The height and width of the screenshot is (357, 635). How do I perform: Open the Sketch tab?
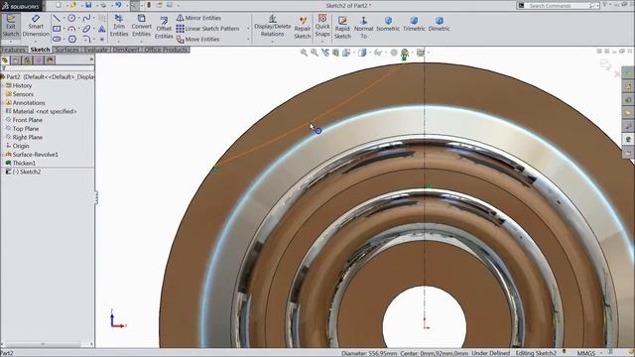tap(40, 50)
